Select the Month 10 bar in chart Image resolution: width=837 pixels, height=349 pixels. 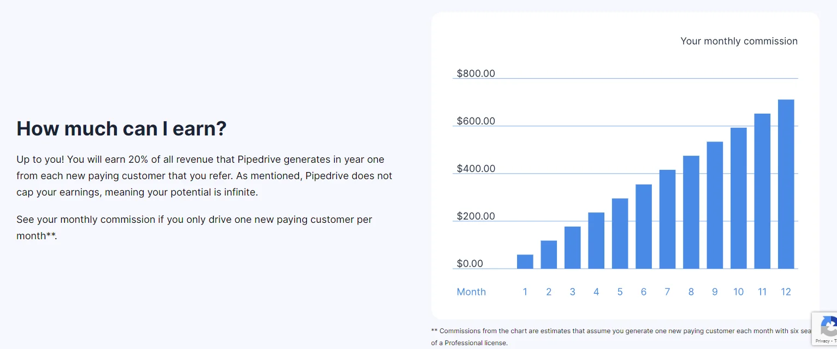pos(739,198)
